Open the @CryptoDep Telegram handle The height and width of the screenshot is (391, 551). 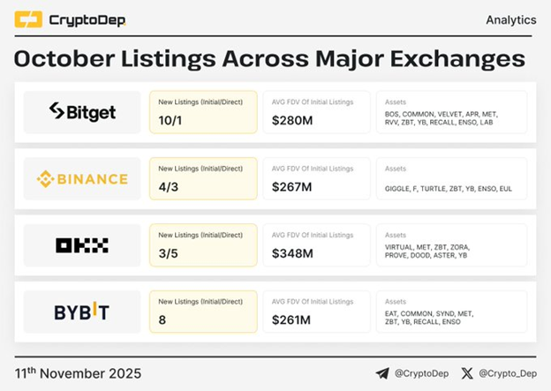click(x=421, y=373)
